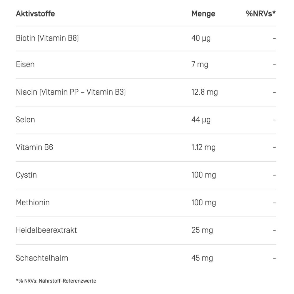This screenshot has height=294, width=294.
Task: Select the 25 mg Heidelbeerextrakt amount
Action: (202, 230)
